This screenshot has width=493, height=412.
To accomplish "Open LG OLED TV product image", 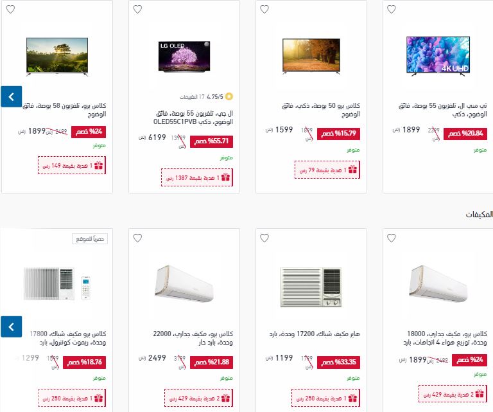I will click(184, 57).
